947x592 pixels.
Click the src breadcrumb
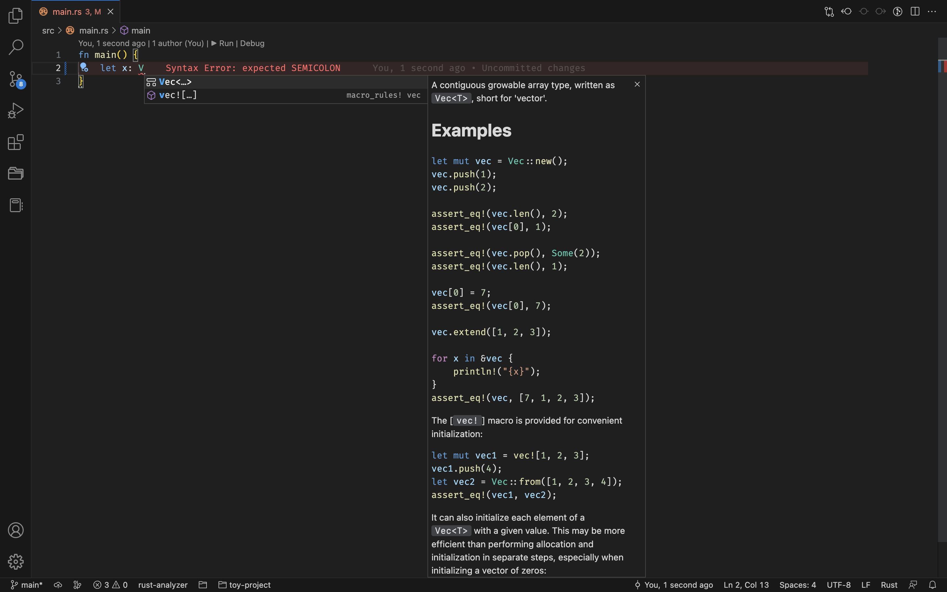pyautogui.click(x=48, y=31)
